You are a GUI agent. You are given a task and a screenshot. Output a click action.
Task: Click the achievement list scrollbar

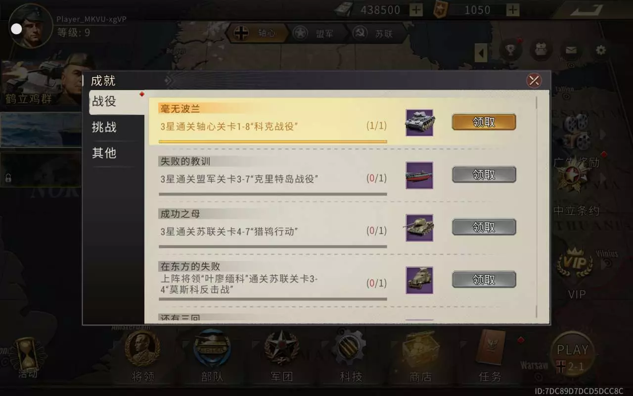point(537,207)
